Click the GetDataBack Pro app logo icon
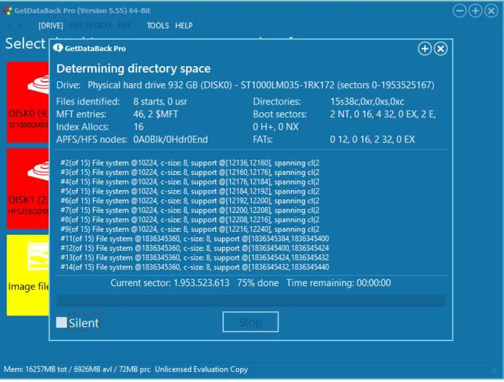 [x=7, y=11]
